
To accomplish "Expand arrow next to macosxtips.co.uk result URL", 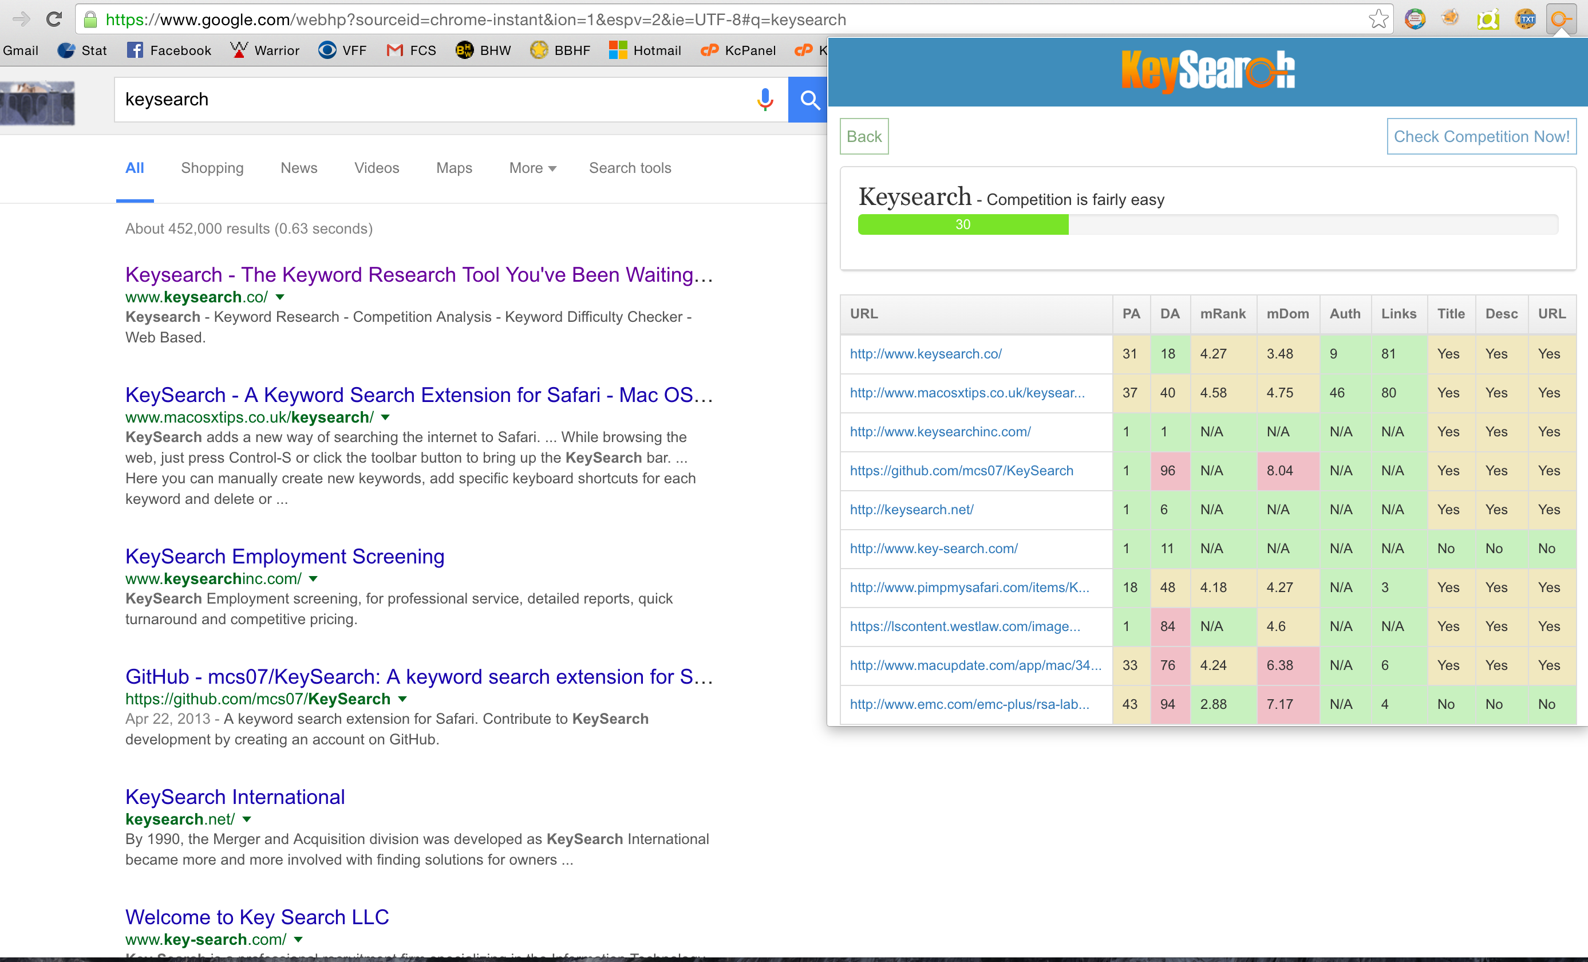I will click(x=385, y=417).
